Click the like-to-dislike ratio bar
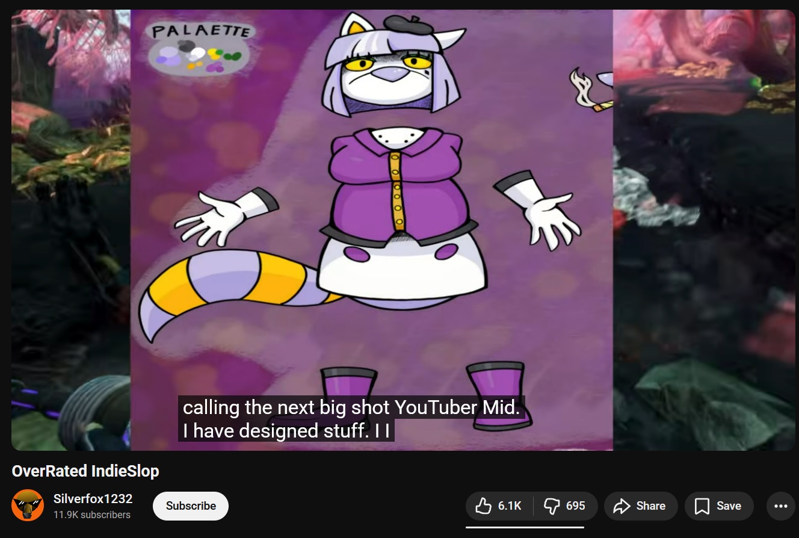This screenshot has height=538, width=799. pyautogui.click(x=525, y=527)
